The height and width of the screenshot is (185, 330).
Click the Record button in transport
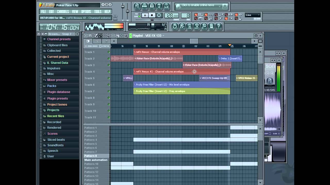[159, 15]
